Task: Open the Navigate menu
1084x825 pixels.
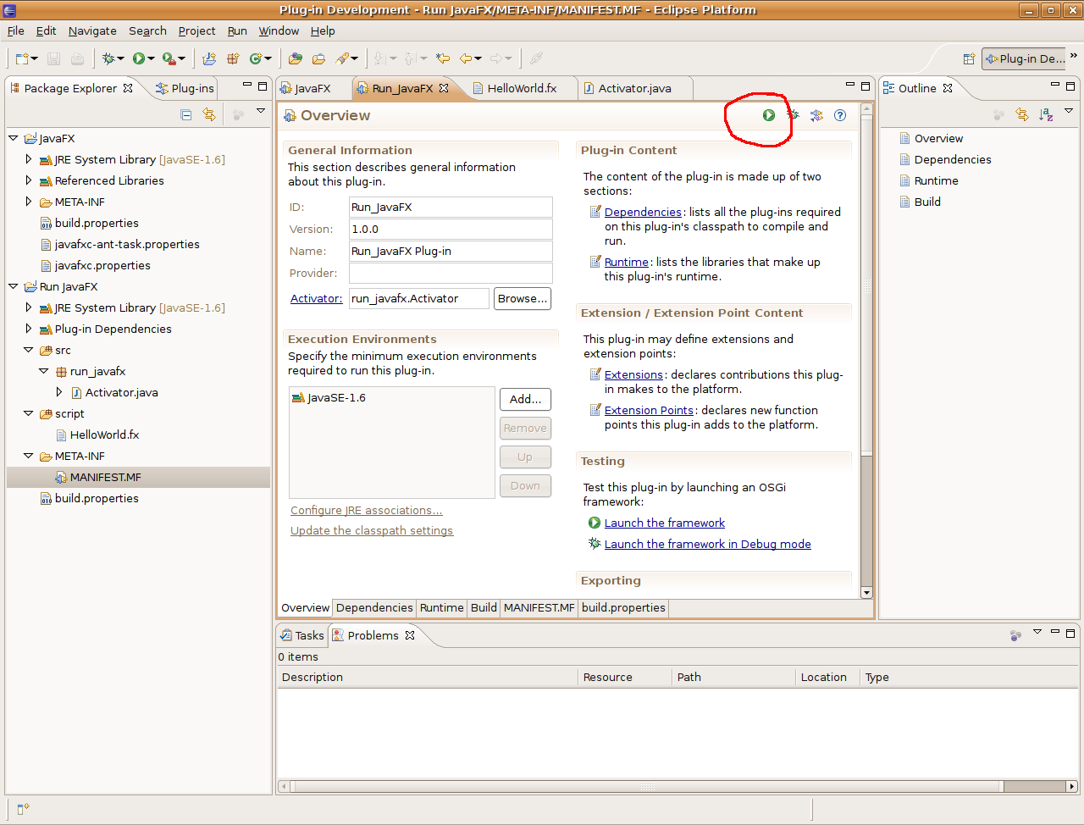Action: point(92,30)
